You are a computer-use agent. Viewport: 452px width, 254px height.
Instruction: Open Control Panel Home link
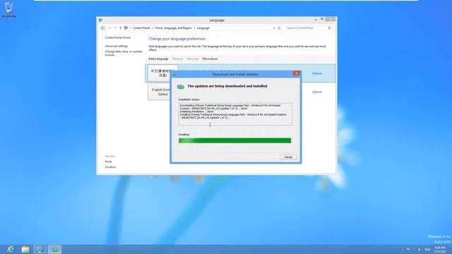click(118, 37)
